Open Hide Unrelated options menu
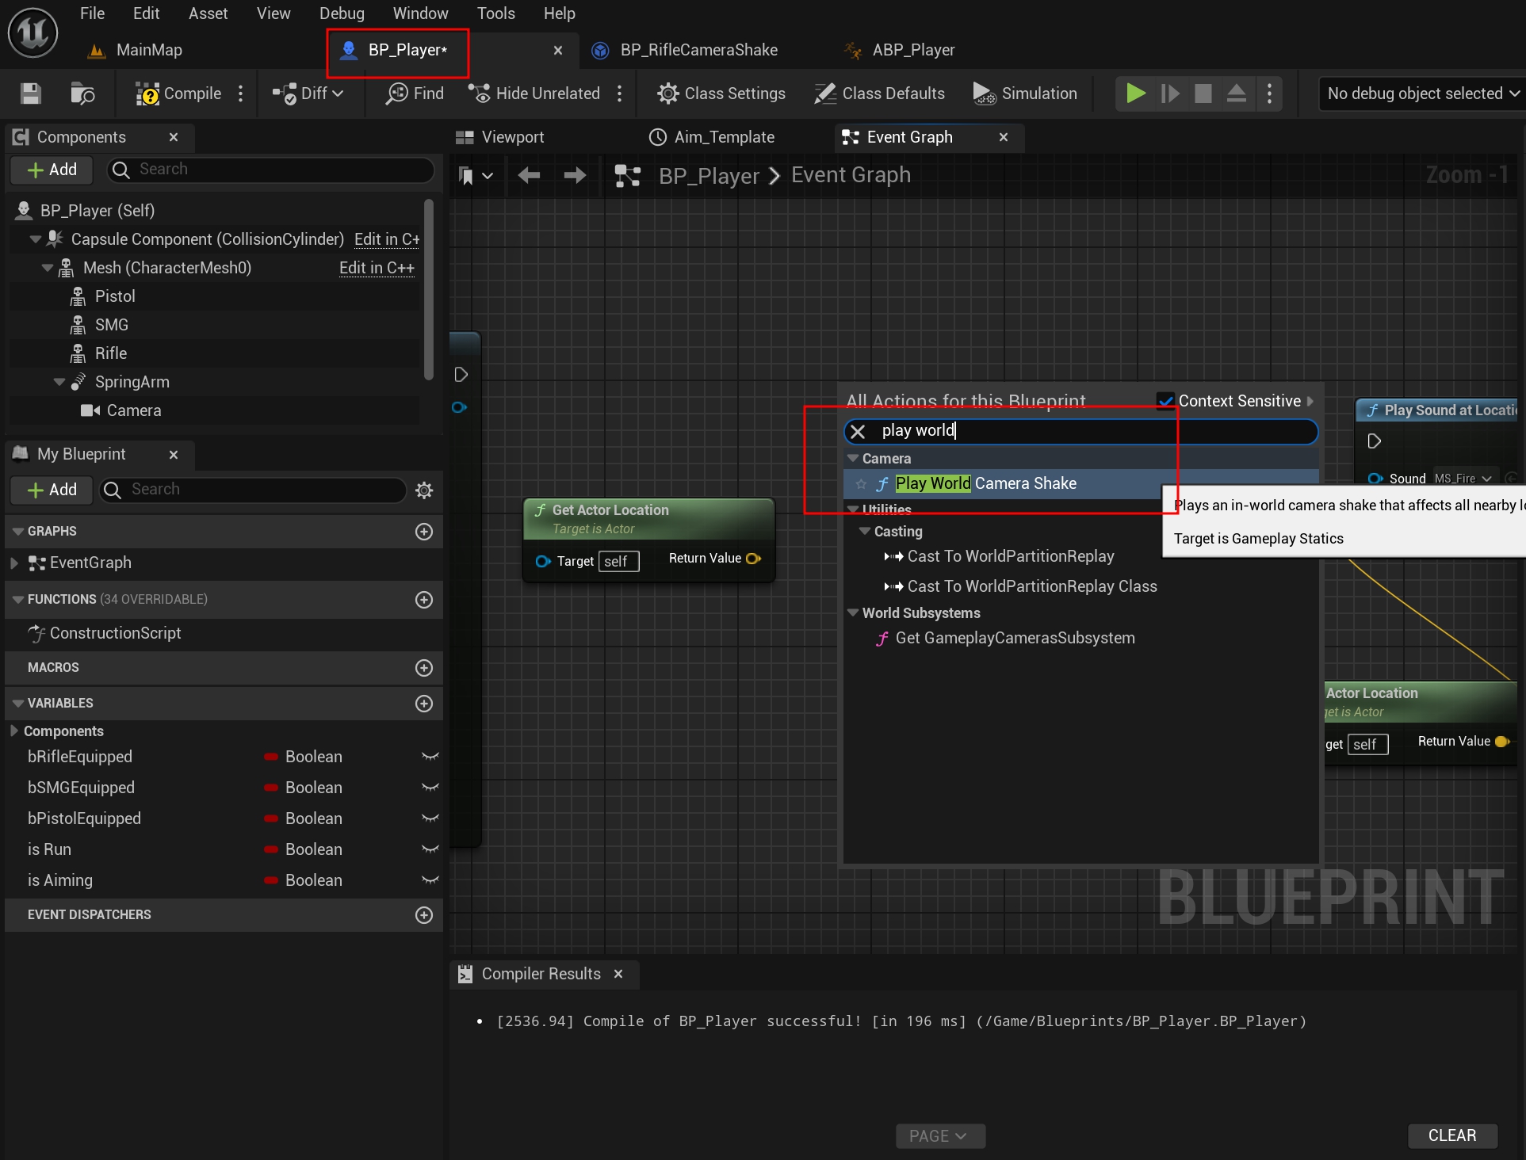 620,93
